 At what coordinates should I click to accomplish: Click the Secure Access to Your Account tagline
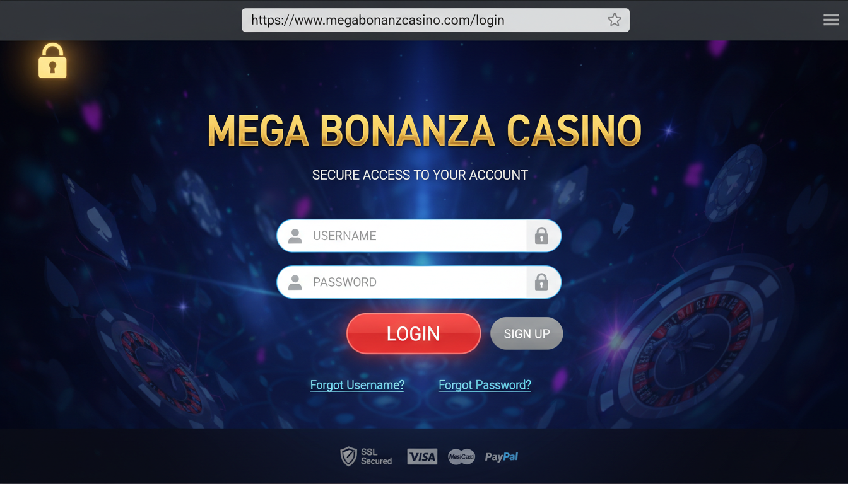[x=420, y=175]
